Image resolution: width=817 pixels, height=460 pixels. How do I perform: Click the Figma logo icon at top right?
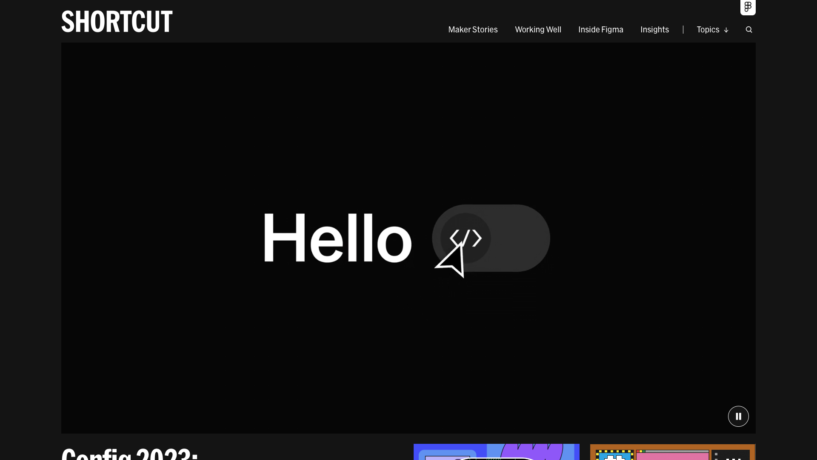click(x=748, y=7)
